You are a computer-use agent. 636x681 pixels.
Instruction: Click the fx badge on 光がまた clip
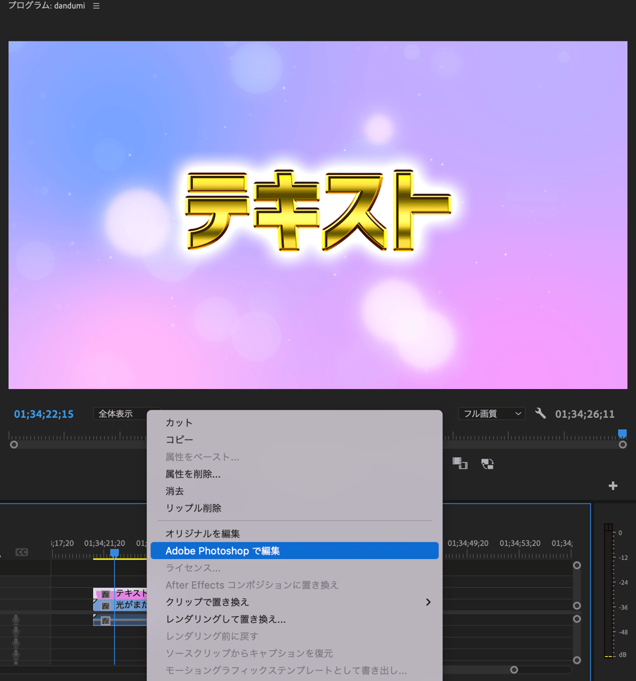coord(106,606)
